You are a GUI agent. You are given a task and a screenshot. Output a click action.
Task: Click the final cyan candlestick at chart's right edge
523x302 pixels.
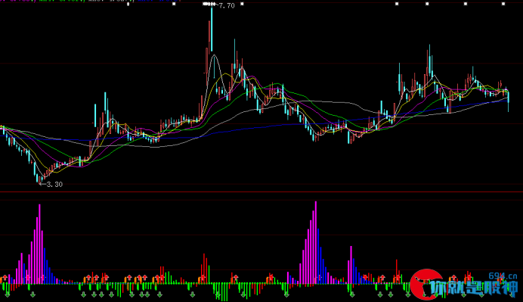pos(509,100)
